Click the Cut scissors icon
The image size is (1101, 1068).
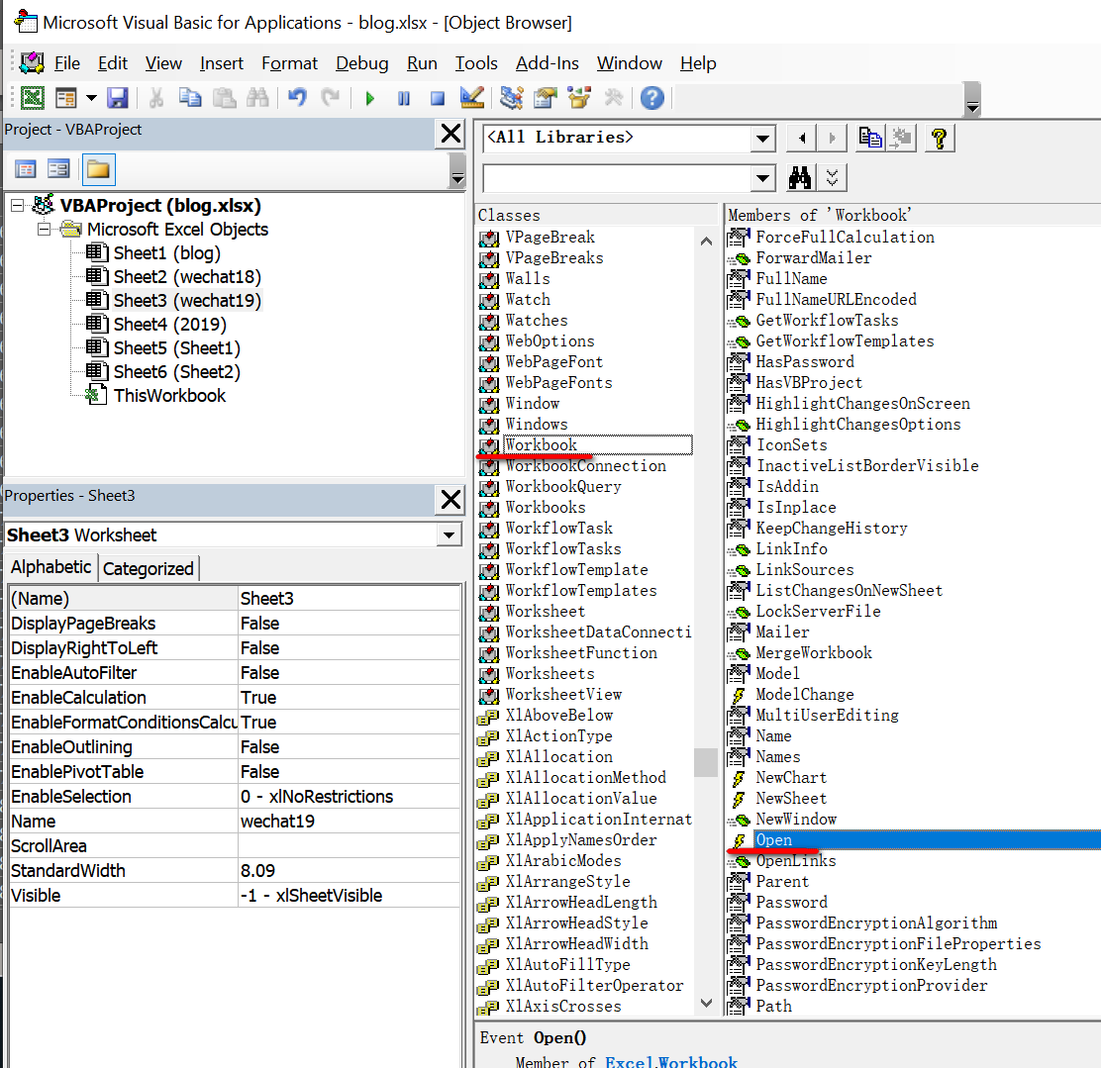tap(155, 98)
